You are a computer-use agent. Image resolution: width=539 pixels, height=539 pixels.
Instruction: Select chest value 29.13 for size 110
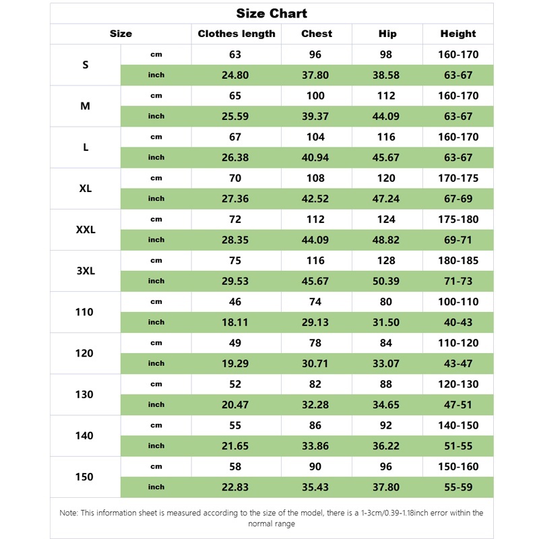pyautogui.click(x=315, y=323)
